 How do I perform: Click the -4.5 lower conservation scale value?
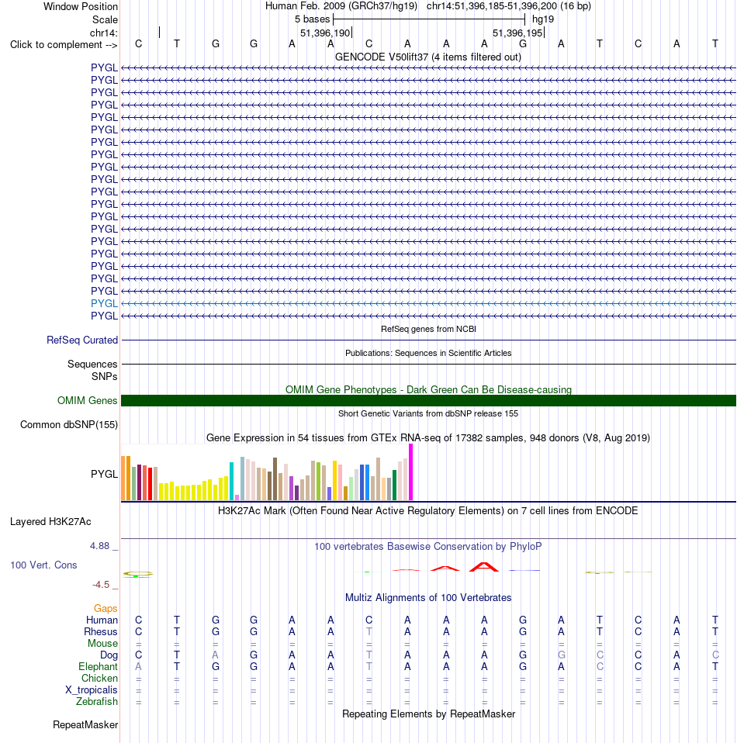tap(101, 585)
